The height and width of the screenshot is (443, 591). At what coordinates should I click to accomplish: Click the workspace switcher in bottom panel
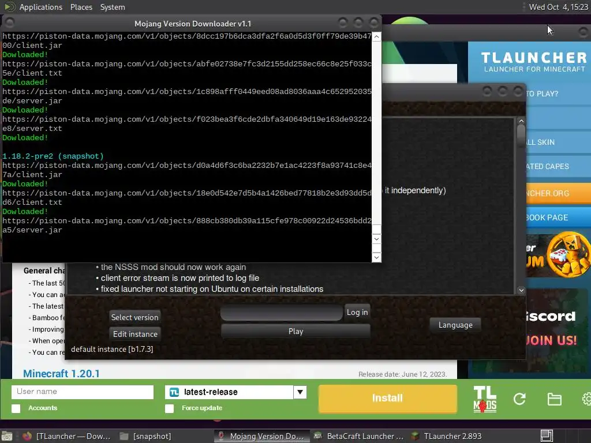pos(547,436)
